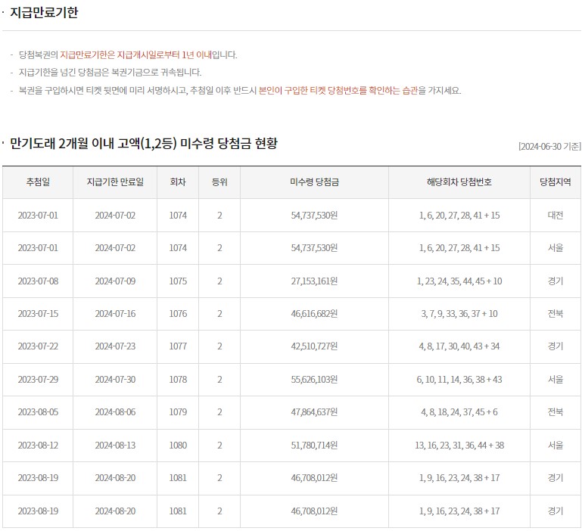Click draw date 2023-07-29
582x531 pixels.
(x=38, y=380)
